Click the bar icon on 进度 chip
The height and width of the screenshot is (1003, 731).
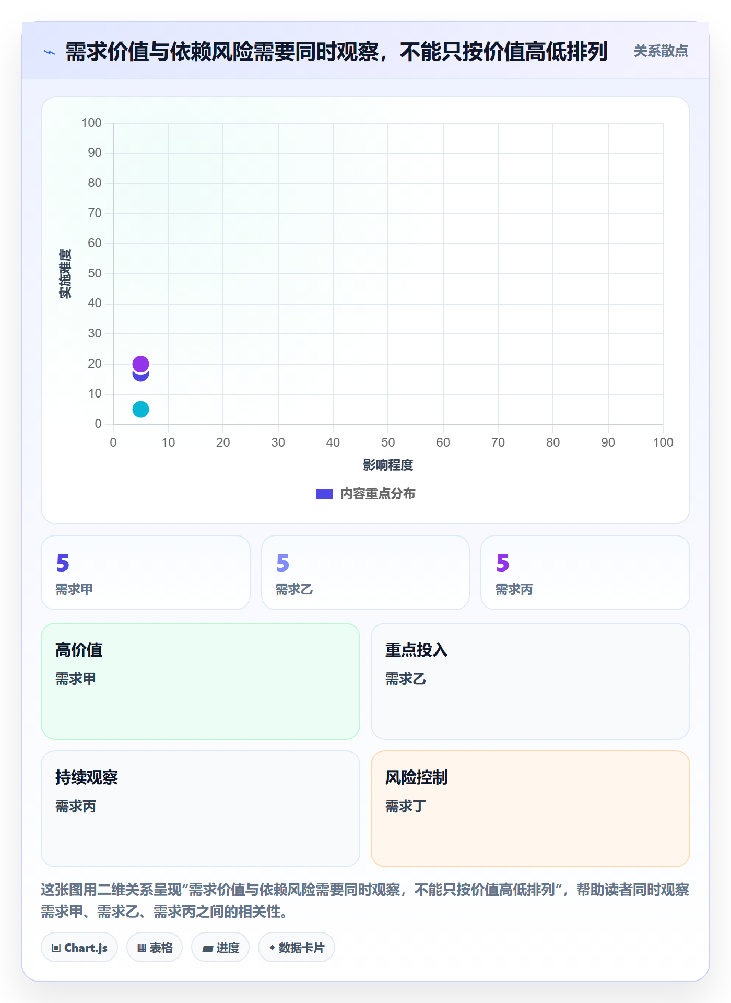[208, 949]
